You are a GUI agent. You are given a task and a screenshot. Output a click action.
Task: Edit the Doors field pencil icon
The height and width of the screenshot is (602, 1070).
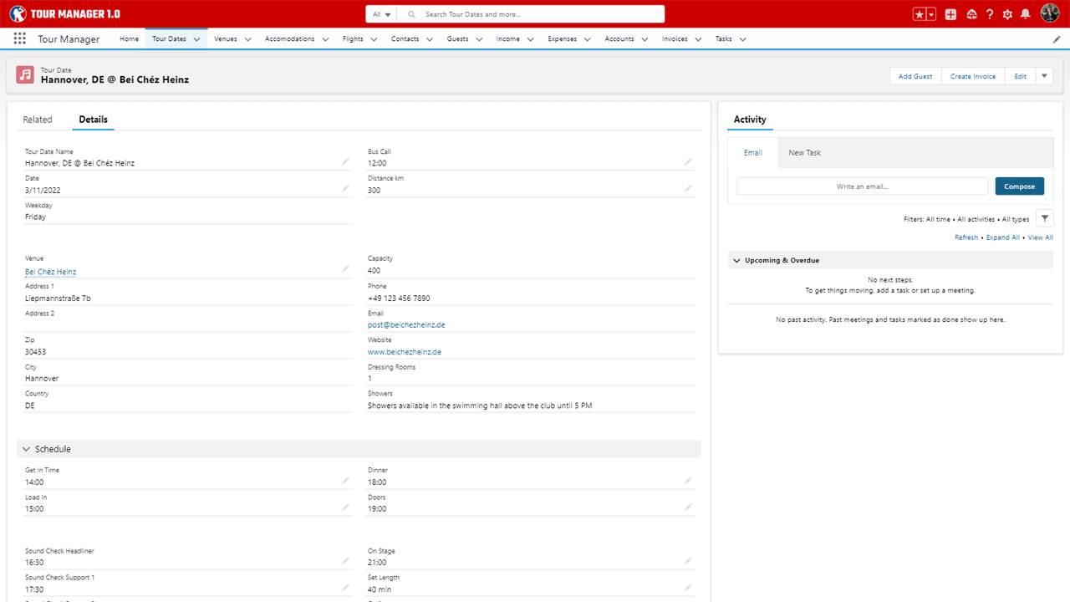pyautogui.click(x=688, y=508)
